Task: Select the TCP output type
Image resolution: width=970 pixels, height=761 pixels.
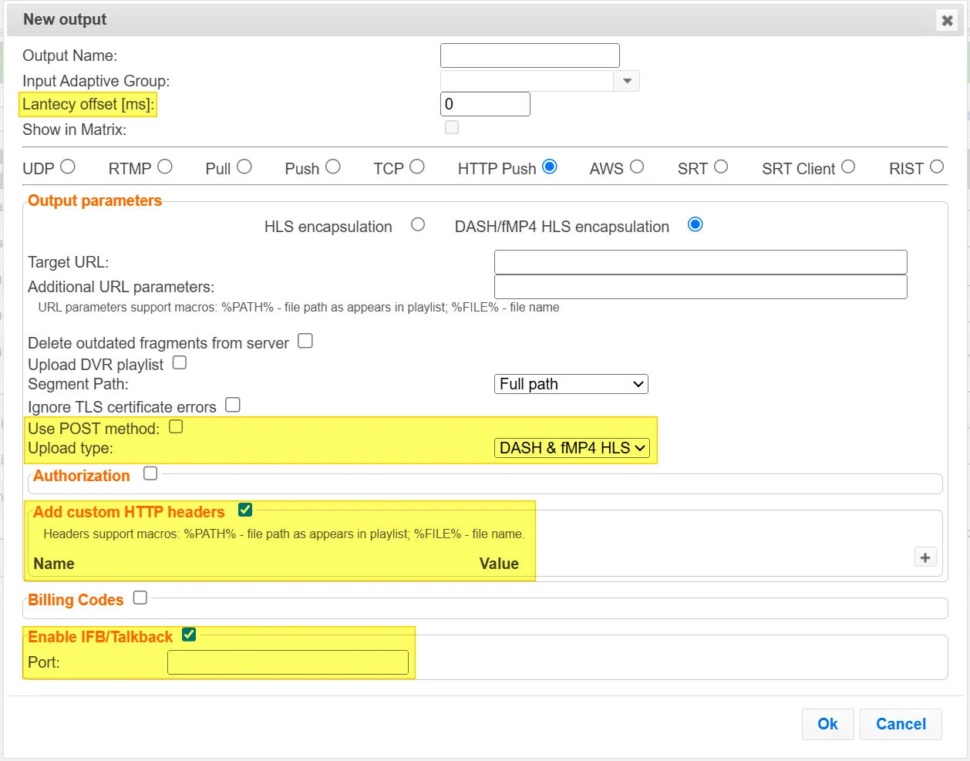Action: pyautogui.click(x=417, y=167)
